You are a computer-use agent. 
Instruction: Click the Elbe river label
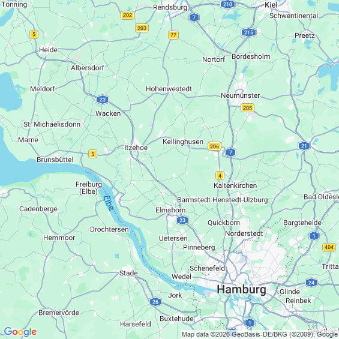pyautogui.click(x=109, y=203)
